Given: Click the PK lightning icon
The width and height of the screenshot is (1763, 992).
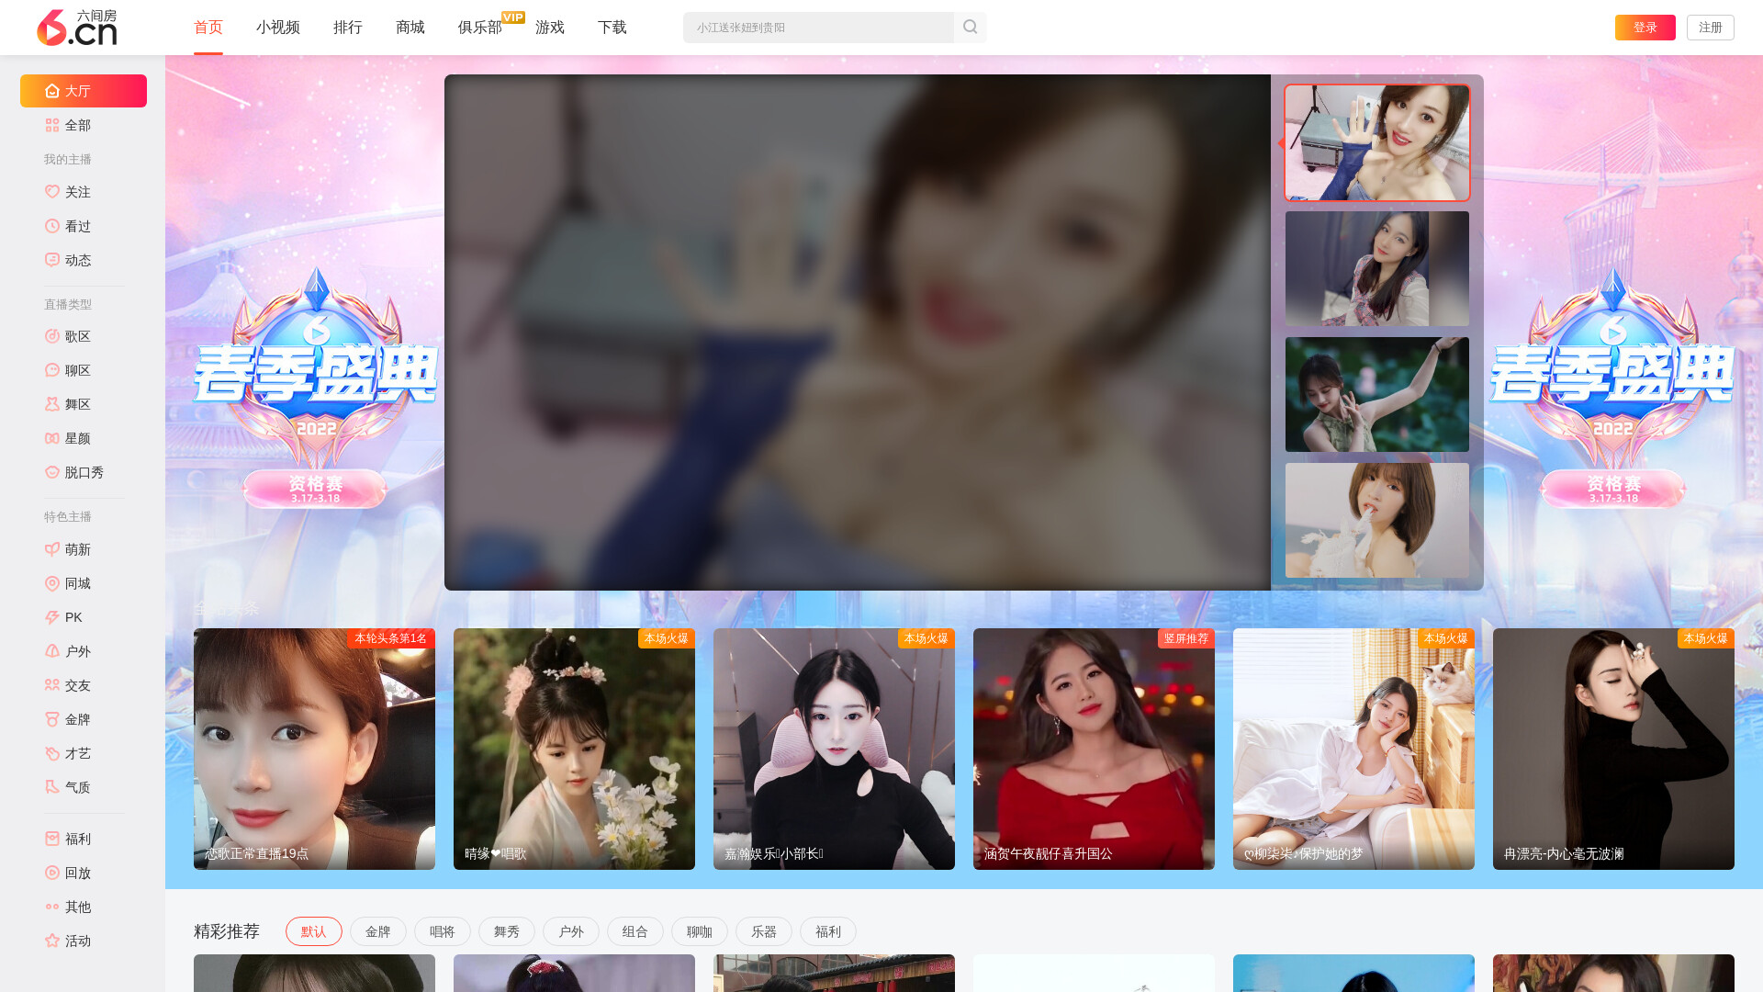Looking at the screenshot, I should click(x=52, y=617).
